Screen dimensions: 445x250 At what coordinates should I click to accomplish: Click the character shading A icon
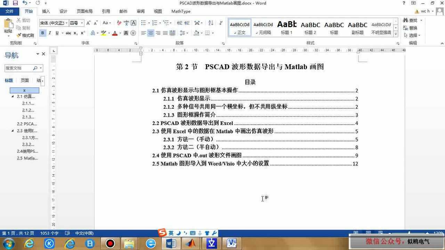point(126,33)
